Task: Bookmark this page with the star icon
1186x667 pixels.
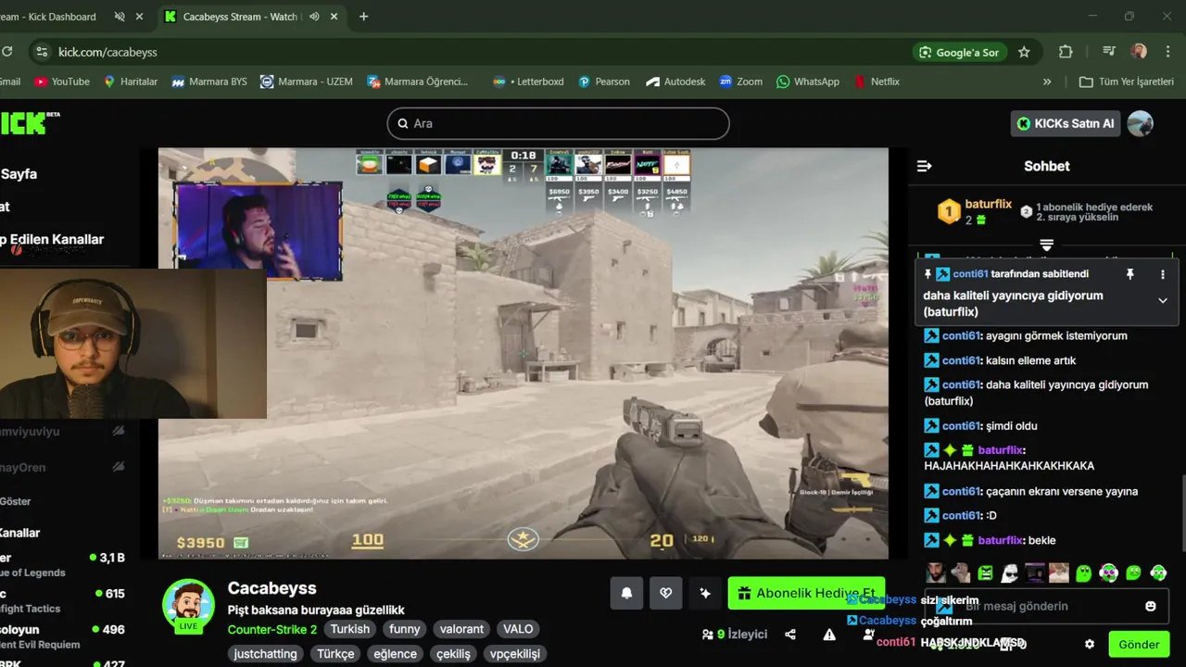Action: (1024, 52)
